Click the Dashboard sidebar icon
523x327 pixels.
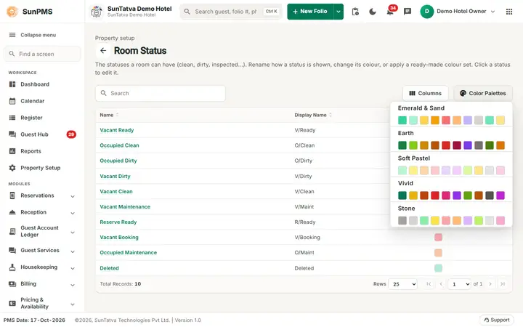[12, 84]
